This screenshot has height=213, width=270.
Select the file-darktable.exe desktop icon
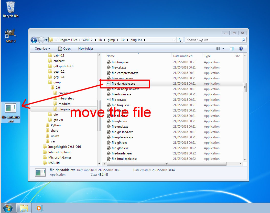point(11,112)
